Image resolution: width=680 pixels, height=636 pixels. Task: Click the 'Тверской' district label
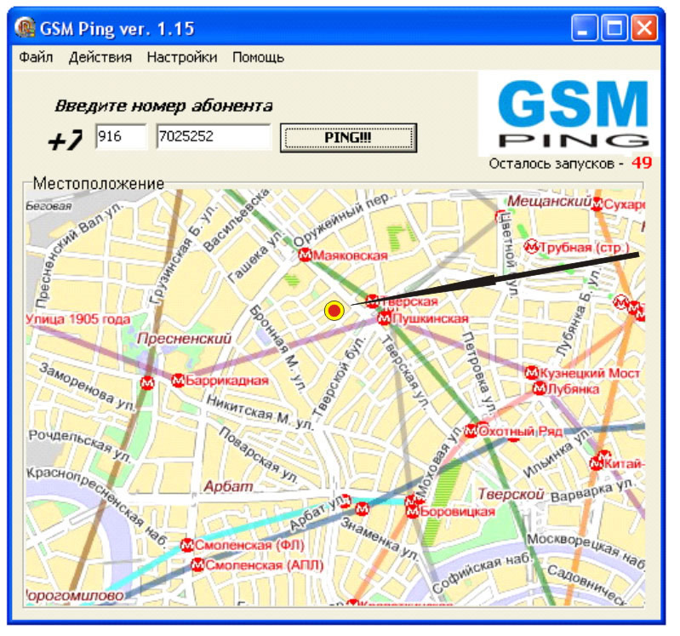[511, 494]
